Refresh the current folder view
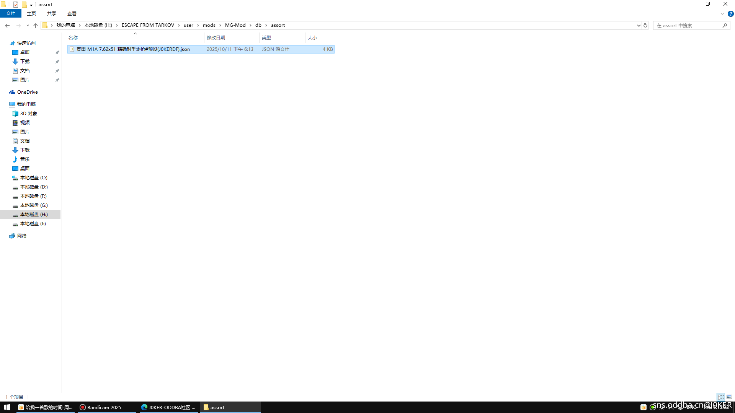 click(x=645, y=25)
